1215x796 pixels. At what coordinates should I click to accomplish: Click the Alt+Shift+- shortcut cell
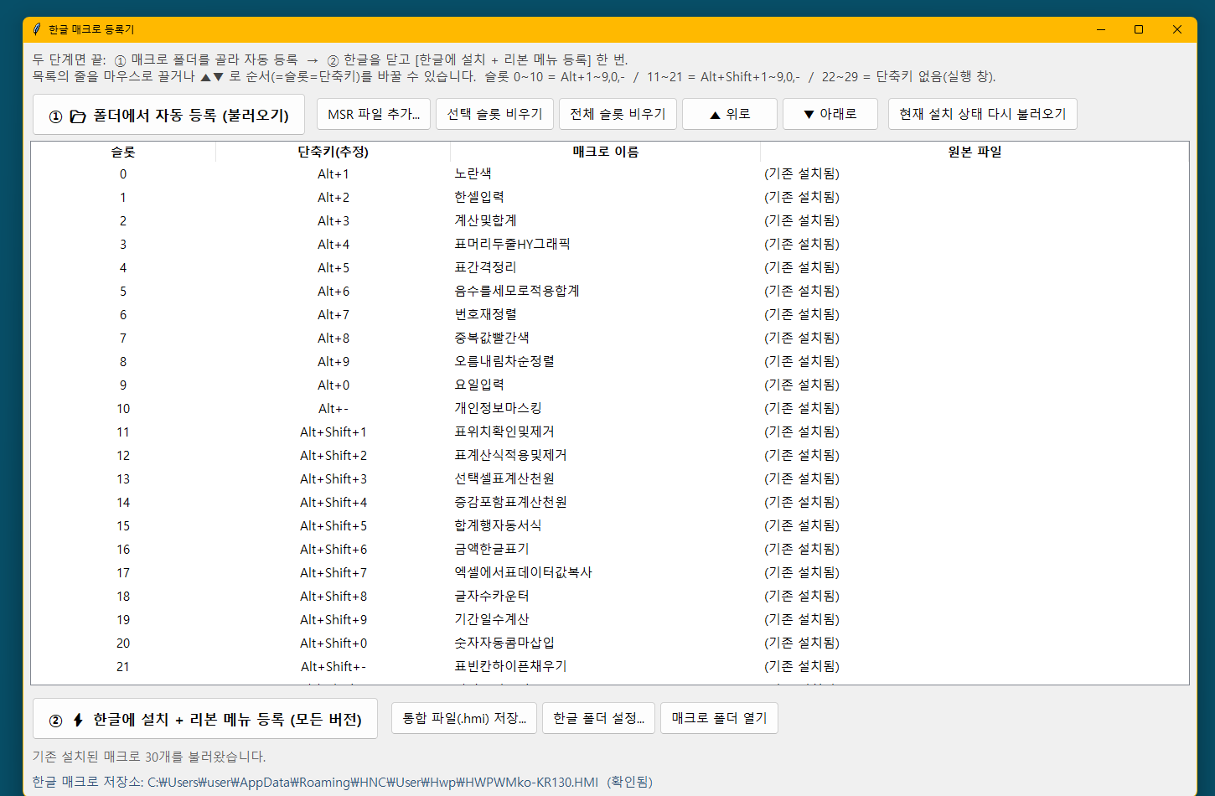point(333,667)
